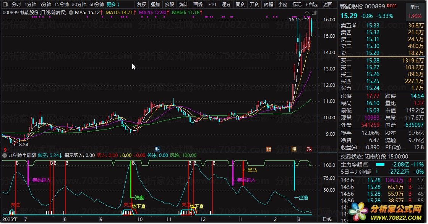This screenshot has width=428, height=224.
Task: Click the 5日主力净额 row
Action: [382, 172]
